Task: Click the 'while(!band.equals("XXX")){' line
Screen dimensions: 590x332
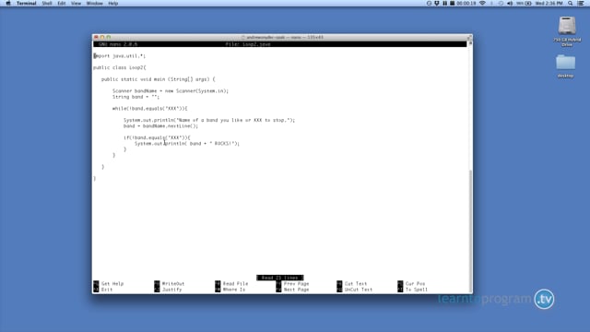Action: pyautogui.click(x=149, y=109)
